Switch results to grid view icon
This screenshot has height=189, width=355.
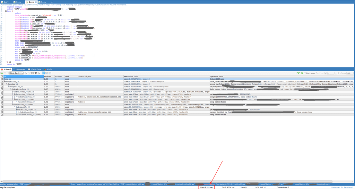43,73
